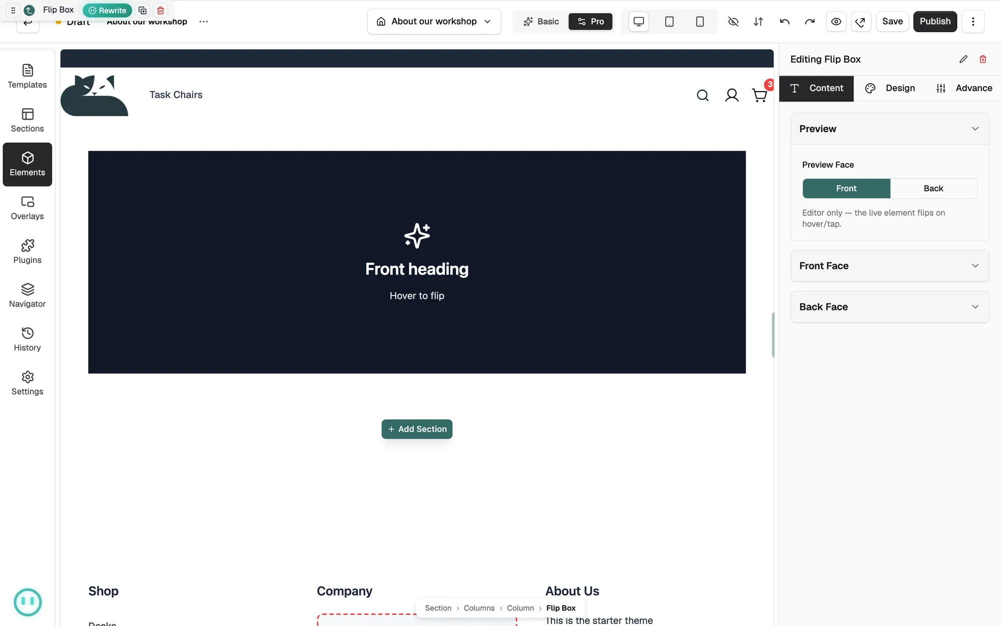1001x626 pixels.
Task: Expand the Back Face section
Action: coord(890,307)
